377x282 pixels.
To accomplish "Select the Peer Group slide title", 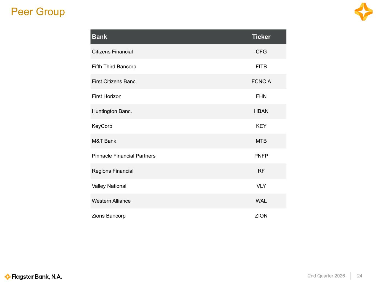I will click(38, 12).
